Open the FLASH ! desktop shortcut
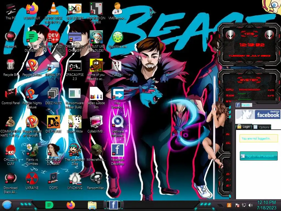The width and height of the screenshot is (281, 211). tap(117, 68)
